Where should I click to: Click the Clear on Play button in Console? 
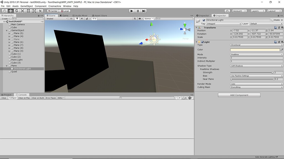(x=24, y=98)
